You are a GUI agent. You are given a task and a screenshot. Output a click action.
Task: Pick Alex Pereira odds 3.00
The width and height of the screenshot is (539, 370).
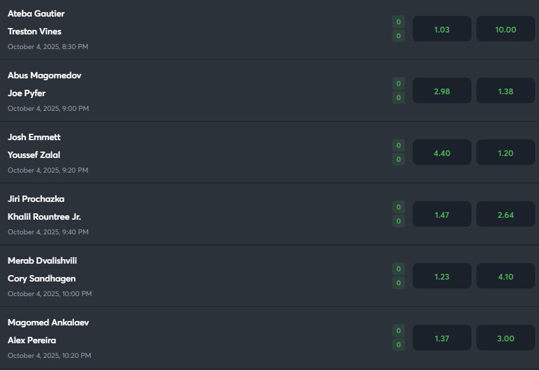coord(505,338)
